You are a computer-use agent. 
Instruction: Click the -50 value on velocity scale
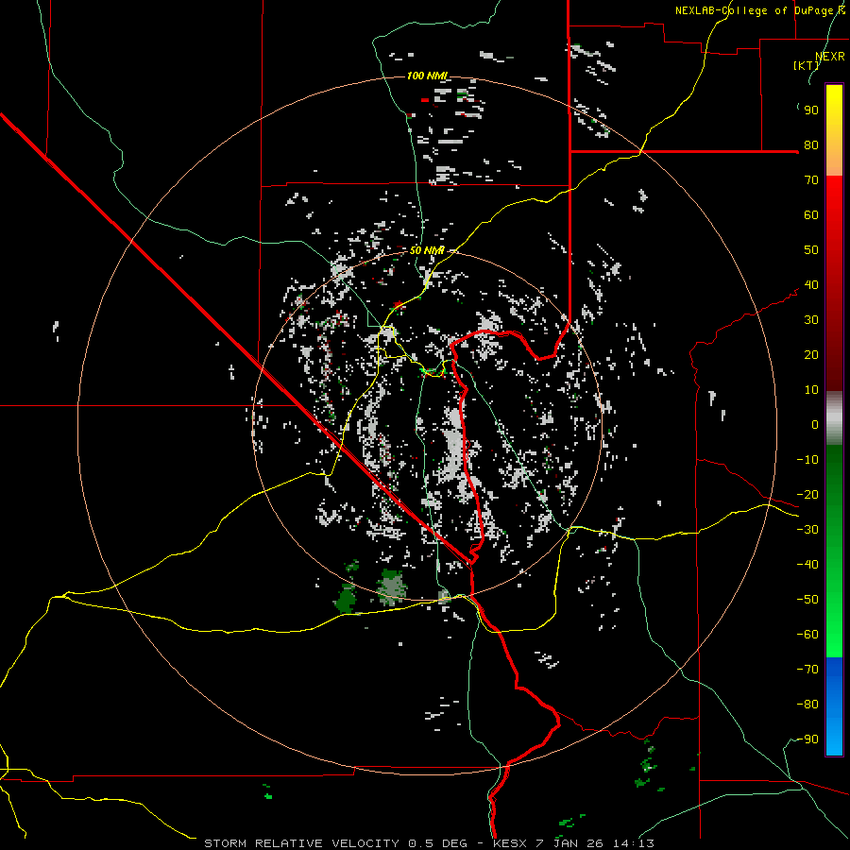(x=807, y=600)
